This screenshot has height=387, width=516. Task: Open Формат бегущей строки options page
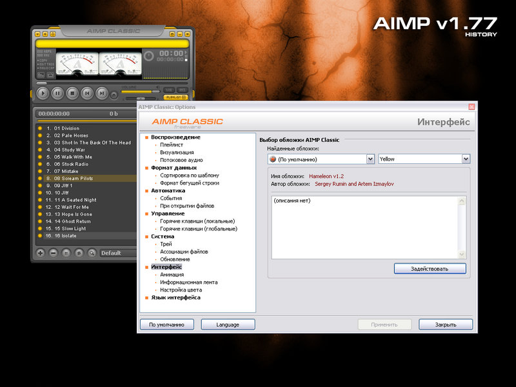(190, 183)
